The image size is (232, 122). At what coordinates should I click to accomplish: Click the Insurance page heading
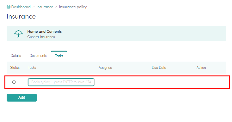pos(21,16)
